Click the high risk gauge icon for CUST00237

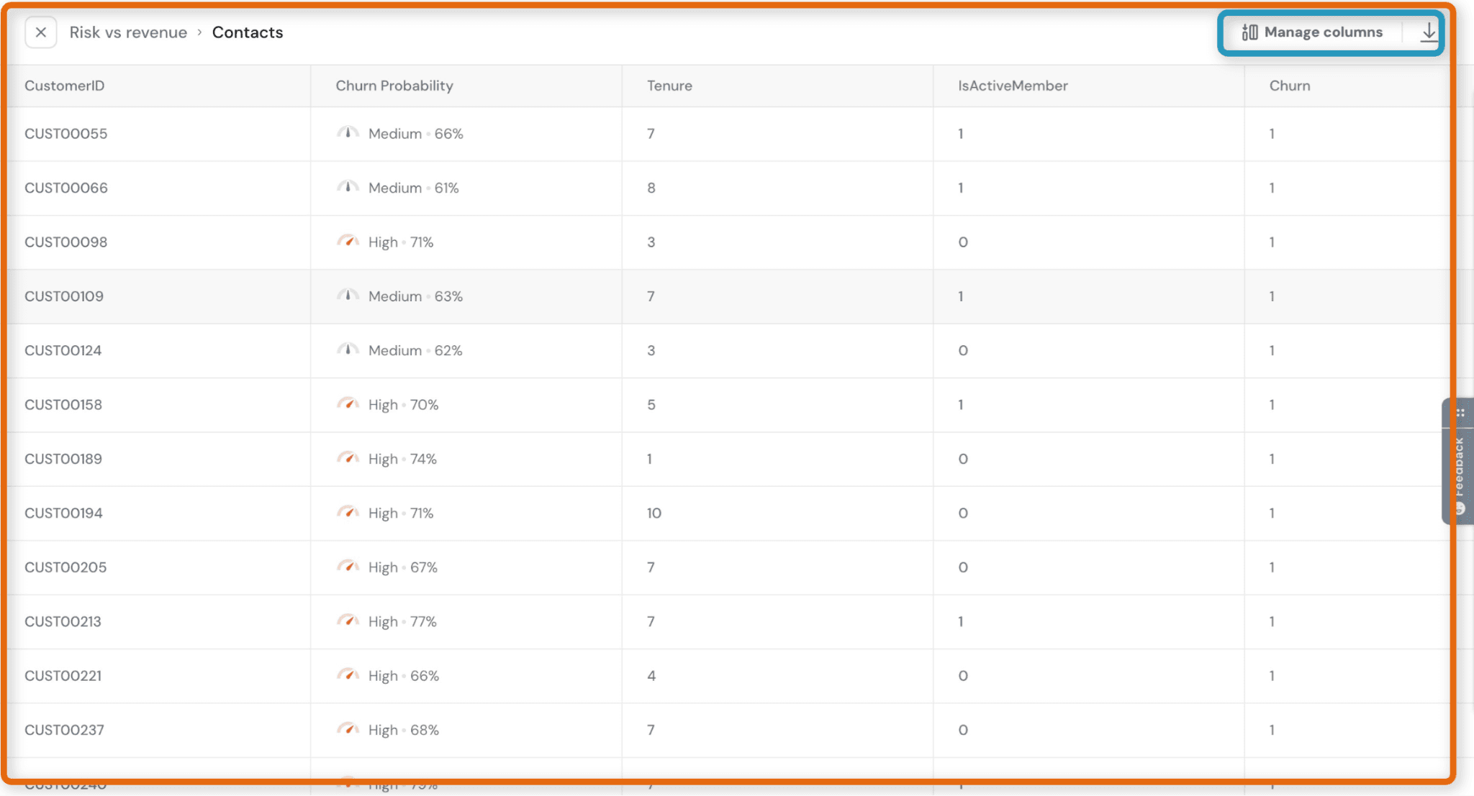coord(348,729)
